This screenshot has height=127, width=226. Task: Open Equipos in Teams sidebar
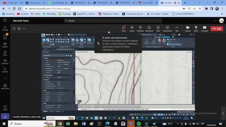point(5,45)
